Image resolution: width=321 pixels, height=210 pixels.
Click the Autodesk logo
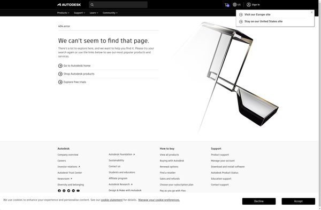[x=69, y=5]
